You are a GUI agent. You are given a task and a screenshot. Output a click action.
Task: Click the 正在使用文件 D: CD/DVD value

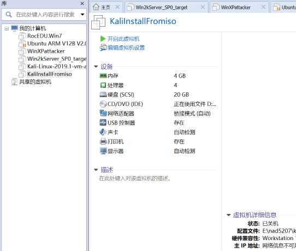[195, 104]
